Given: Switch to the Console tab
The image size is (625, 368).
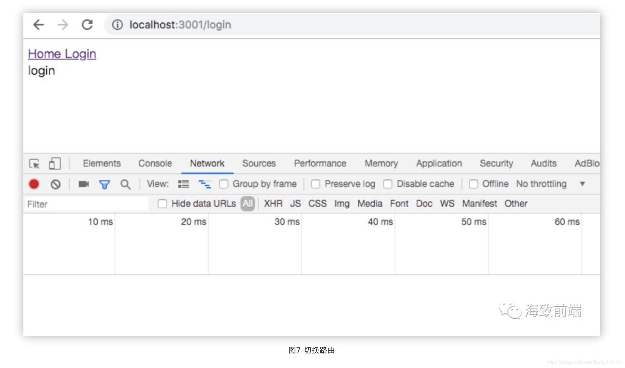Looking at the screenshot, I should 155,163.
